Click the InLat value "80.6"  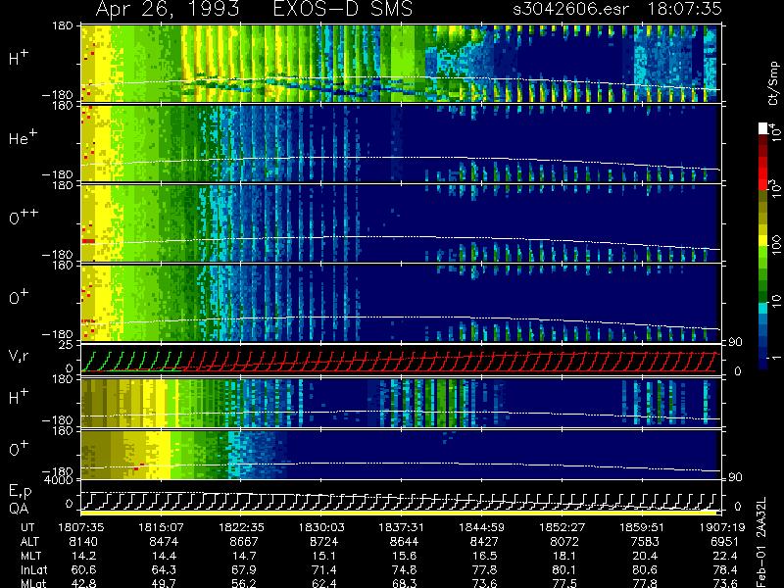pyautogui.click(x=647, y=569)
